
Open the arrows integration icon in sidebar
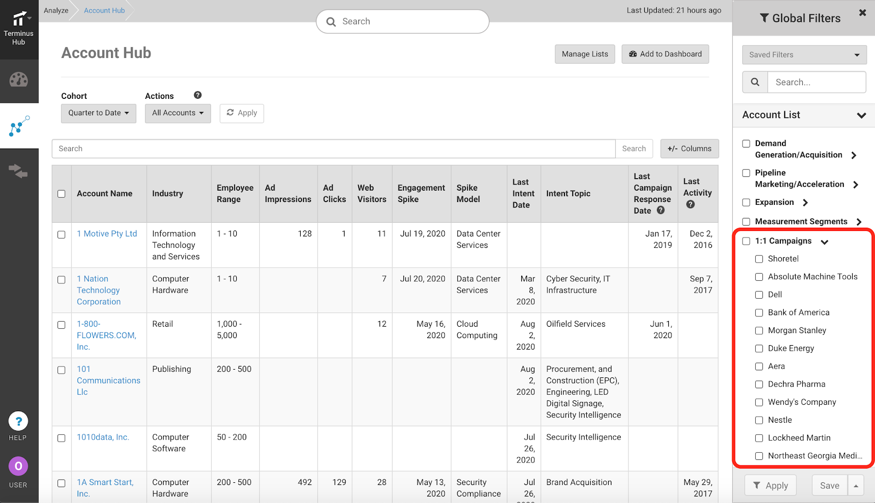pyautogui.click(x=19, y=171)
